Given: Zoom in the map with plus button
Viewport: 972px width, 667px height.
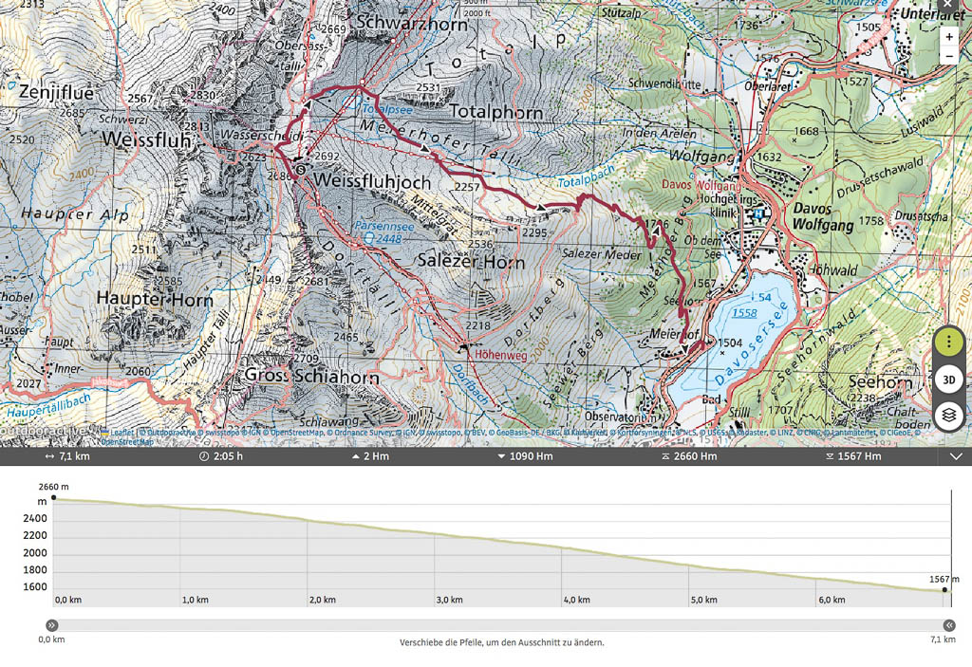Looking at the screenshot, I should [949, 37].
